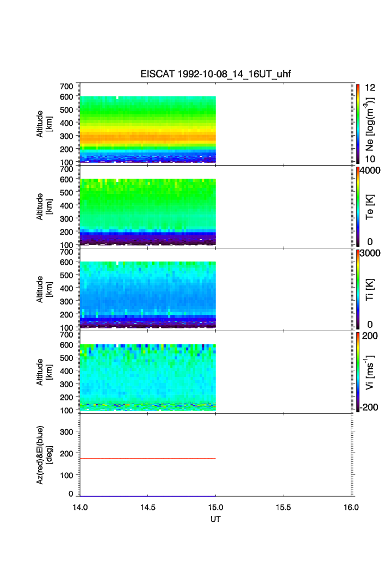Click the 0 minimum of the Te scale
The image size is (385, 579).
point(370,242)
